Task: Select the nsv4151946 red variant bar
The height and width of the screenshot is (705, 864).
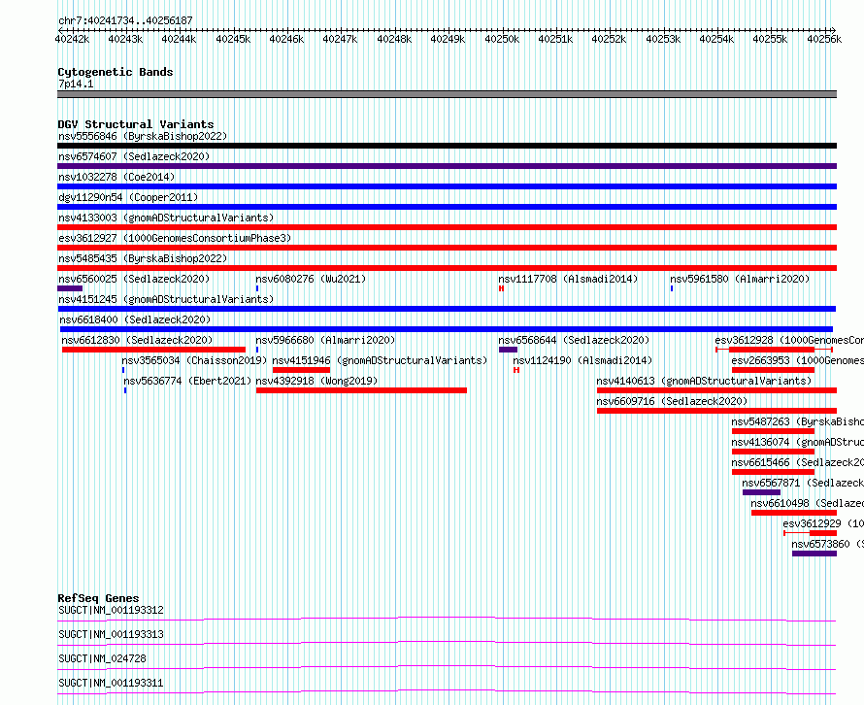Action: tap(301, 370)
